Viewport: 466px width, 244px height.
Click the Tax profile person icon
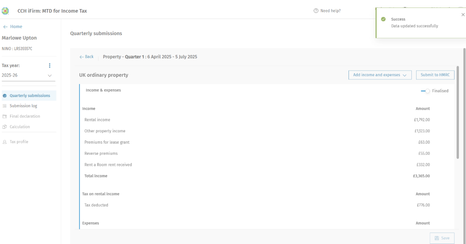[x=5, y=142]
